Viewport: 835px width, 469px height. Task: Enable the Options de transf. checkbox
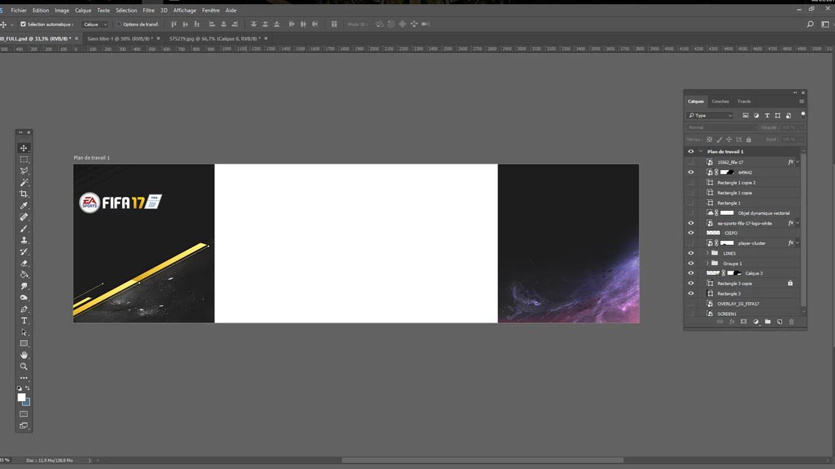click(x=119, y=24)
